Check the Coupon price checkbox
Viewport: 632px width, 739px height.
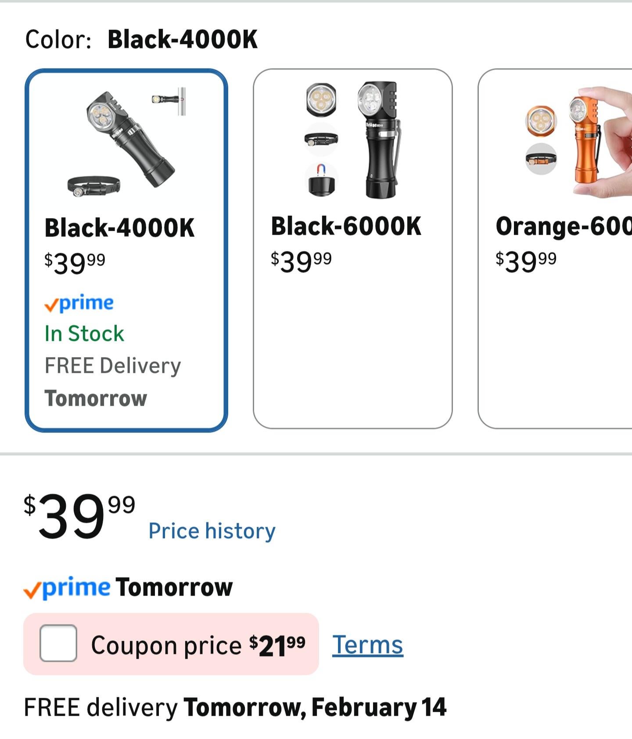pos(58,643)
